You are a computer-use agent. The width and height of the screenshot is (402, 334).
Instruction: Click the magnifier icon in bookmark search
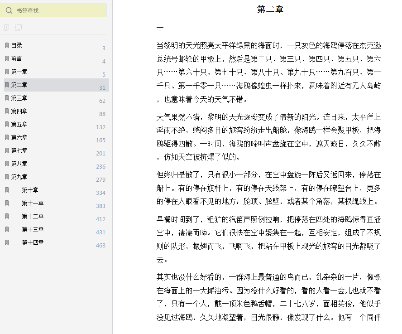pos(9,10)
